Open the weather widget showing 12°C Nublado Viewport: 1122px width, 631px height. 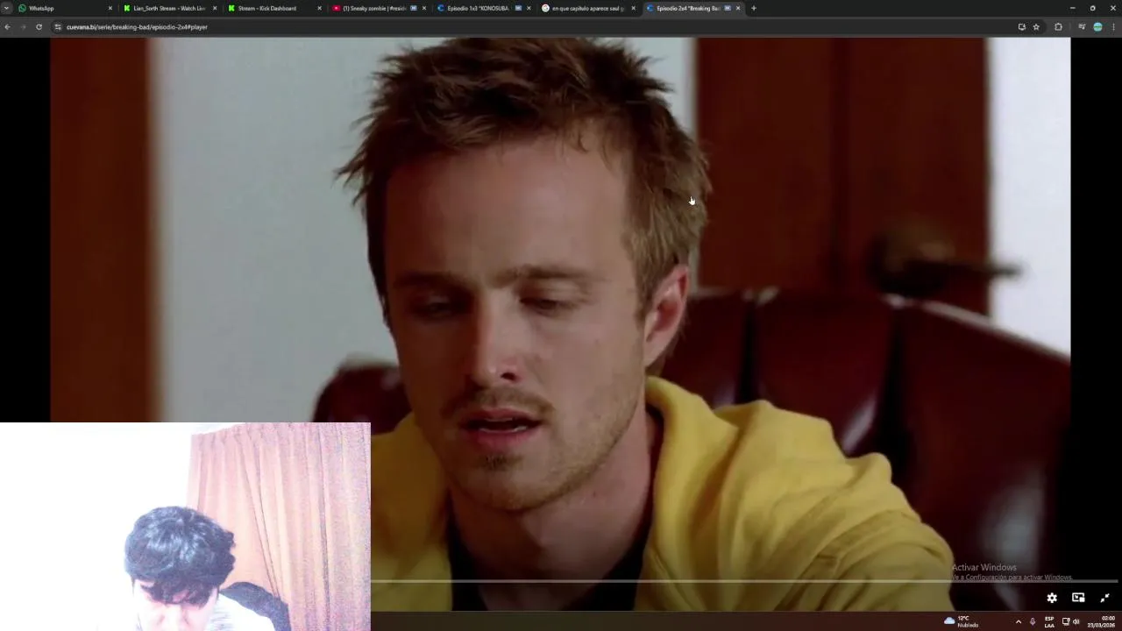[962, 621]
